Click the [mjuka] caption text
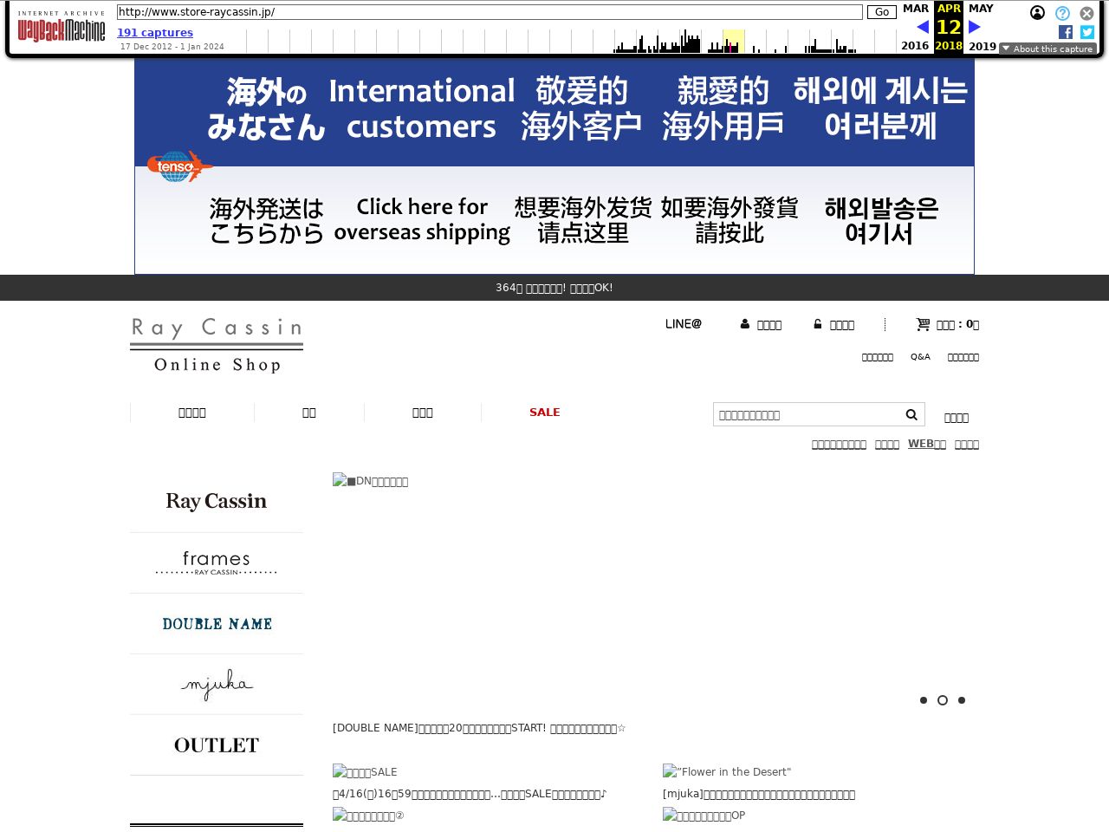1109x832 pixels. [x=759, y=794]
